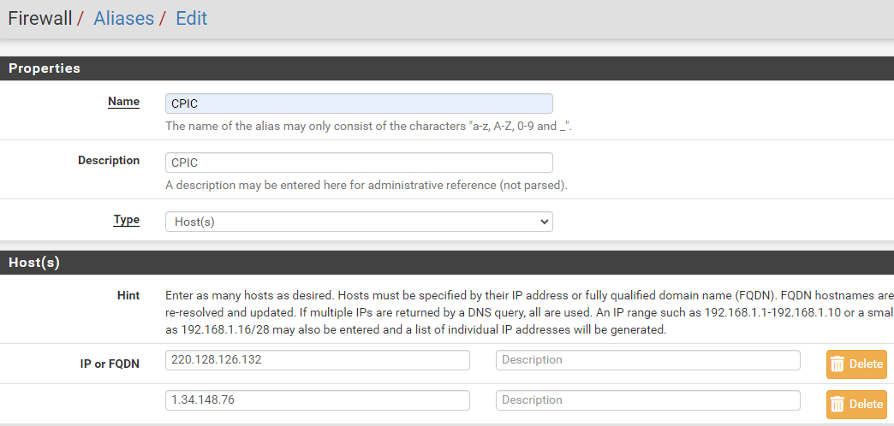Click the Description label under Properties
Screen dimensions: 894x426
(x=109, y=161)
